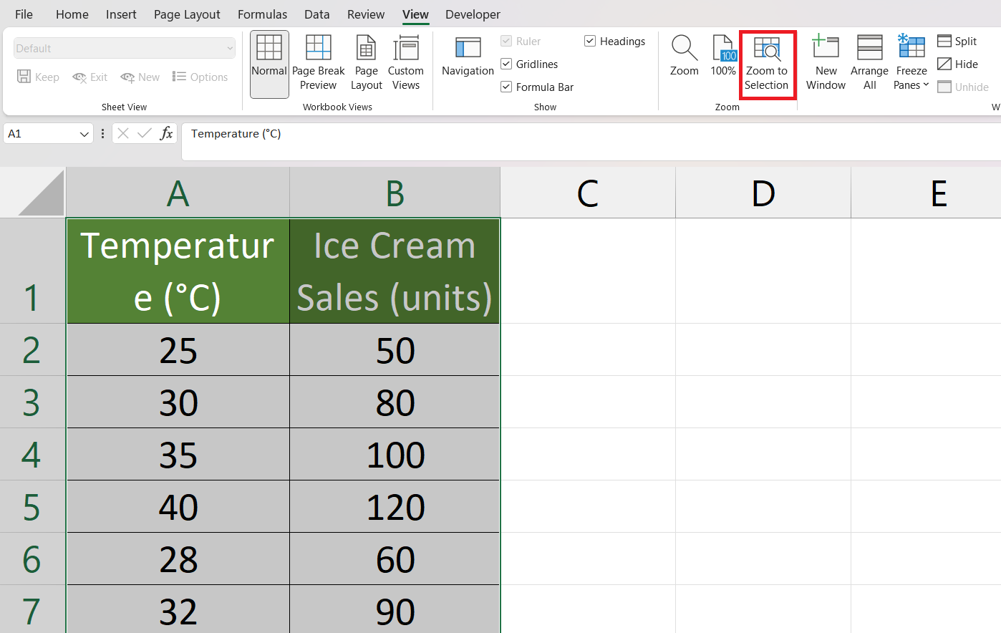Select cell containing 50
Screen dimensions: 1001x633
point(395,349)
